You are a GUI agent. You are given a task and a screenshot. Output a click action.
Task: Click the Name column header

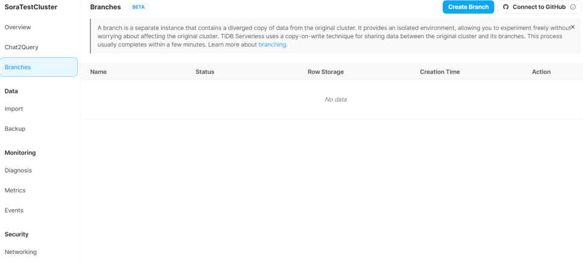tap(98, 72)
